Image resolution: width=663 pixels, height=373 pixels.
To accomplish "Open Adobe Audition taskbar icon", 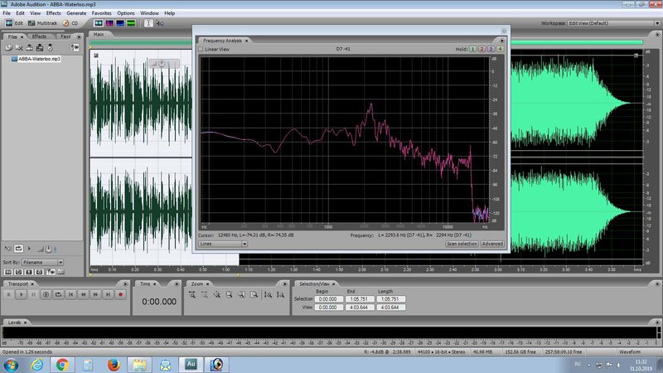I will 191,365.
